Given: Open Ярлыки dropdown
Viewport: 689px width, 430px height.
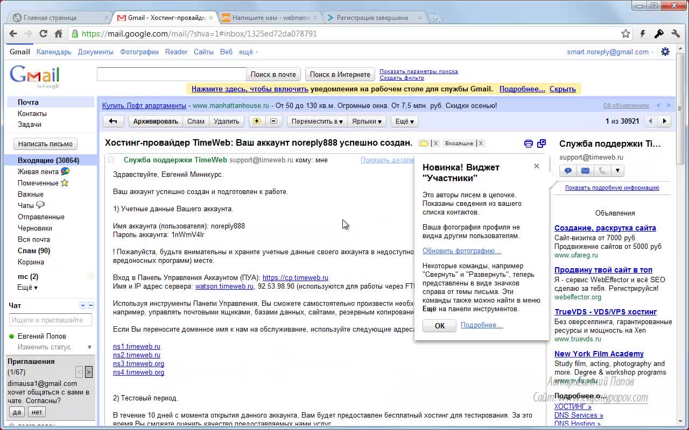Looking at the screenshot, I should coord(367,121).
